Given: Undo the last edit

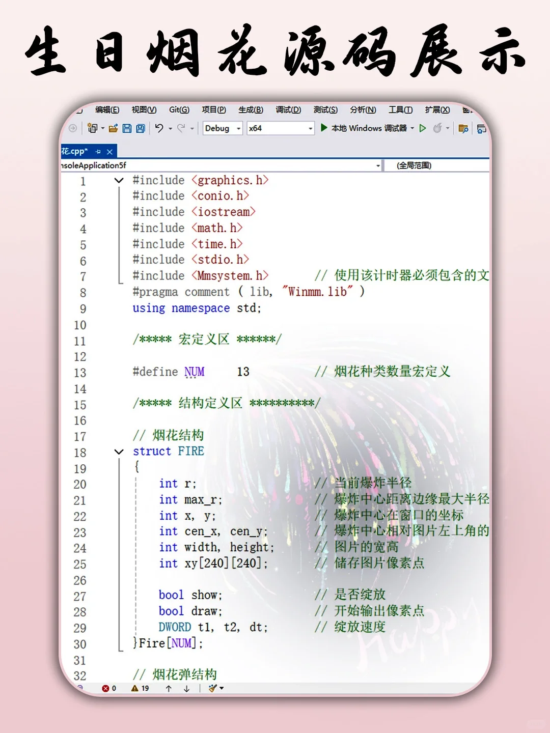Looking at the screenshot, I should 159,128.
